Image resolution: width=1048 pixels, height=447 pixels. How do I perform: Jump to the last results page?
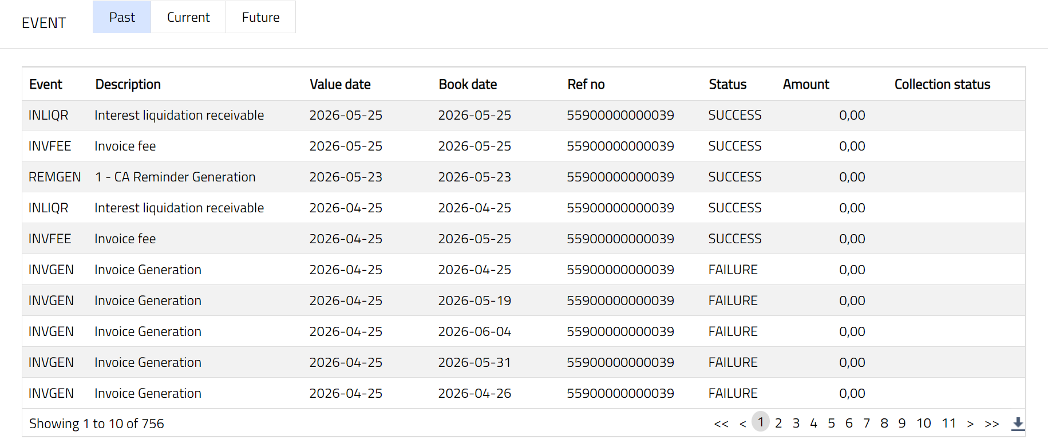pyautogui.click(x=991, y=424)
